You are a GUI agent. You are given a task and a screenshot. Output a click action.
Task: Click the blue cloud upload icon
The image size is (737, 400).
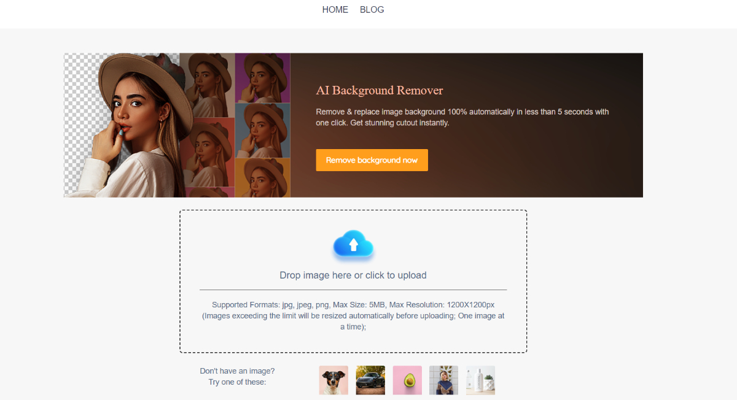(x=353, y=245)
